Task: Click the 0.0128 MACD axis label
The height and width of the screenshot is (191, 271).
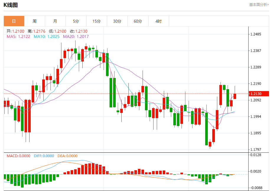Action: (256, 155)
